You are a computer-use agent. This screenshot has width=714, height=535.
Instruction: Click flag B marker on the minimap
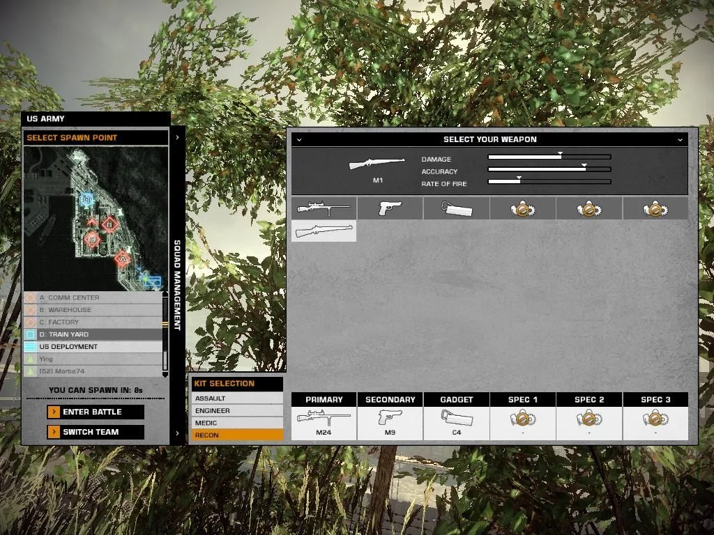(x=109, y=225)
